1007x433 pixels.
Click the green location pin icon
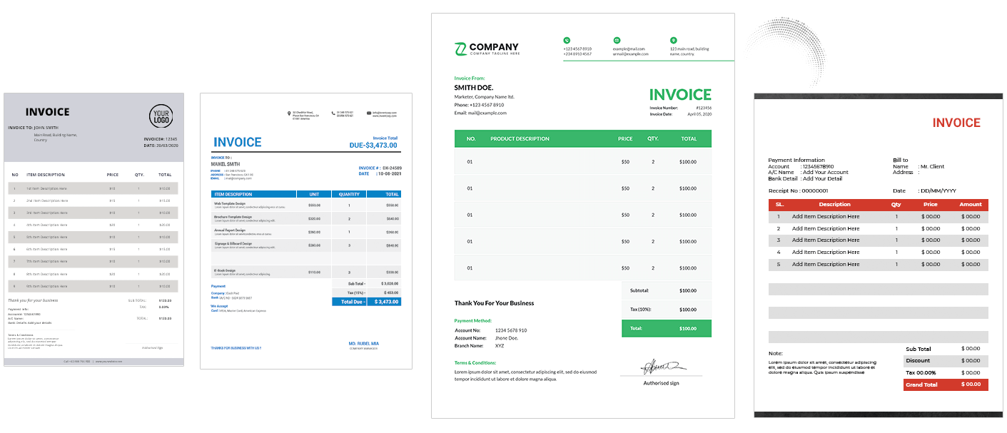pos(673,41)
